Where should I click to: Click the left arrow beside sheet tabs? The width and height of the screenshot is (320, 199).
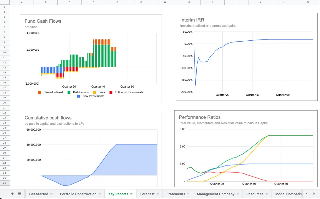[x=307, y=194]
